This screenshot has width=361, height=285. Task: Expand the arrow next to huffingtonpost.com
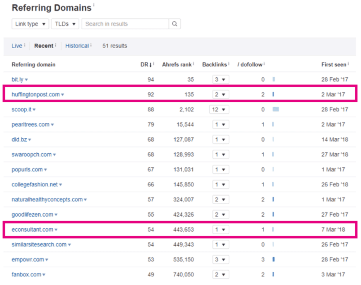click(63, 95)
